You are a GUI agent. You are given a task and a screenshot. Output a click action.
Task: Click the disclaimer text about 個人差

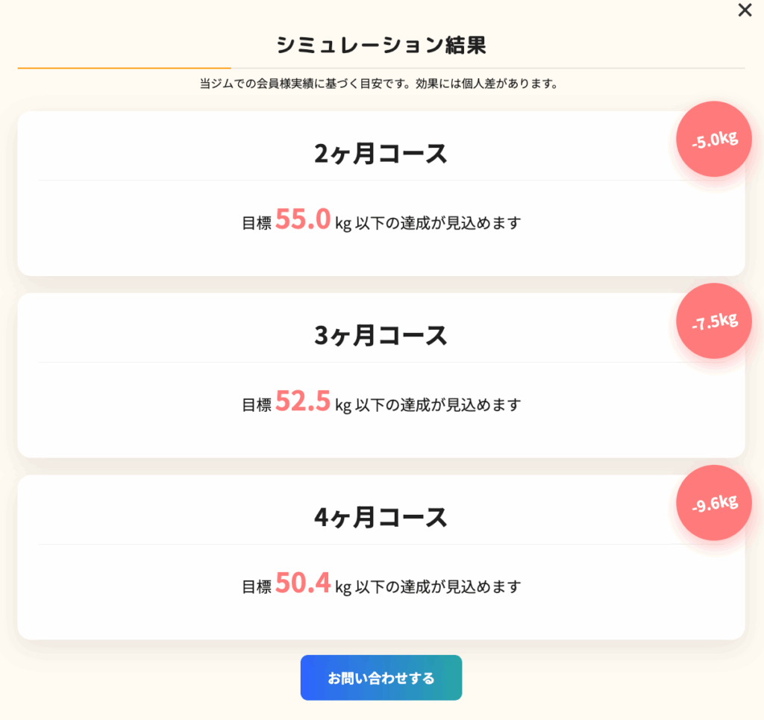pos(381,84)
